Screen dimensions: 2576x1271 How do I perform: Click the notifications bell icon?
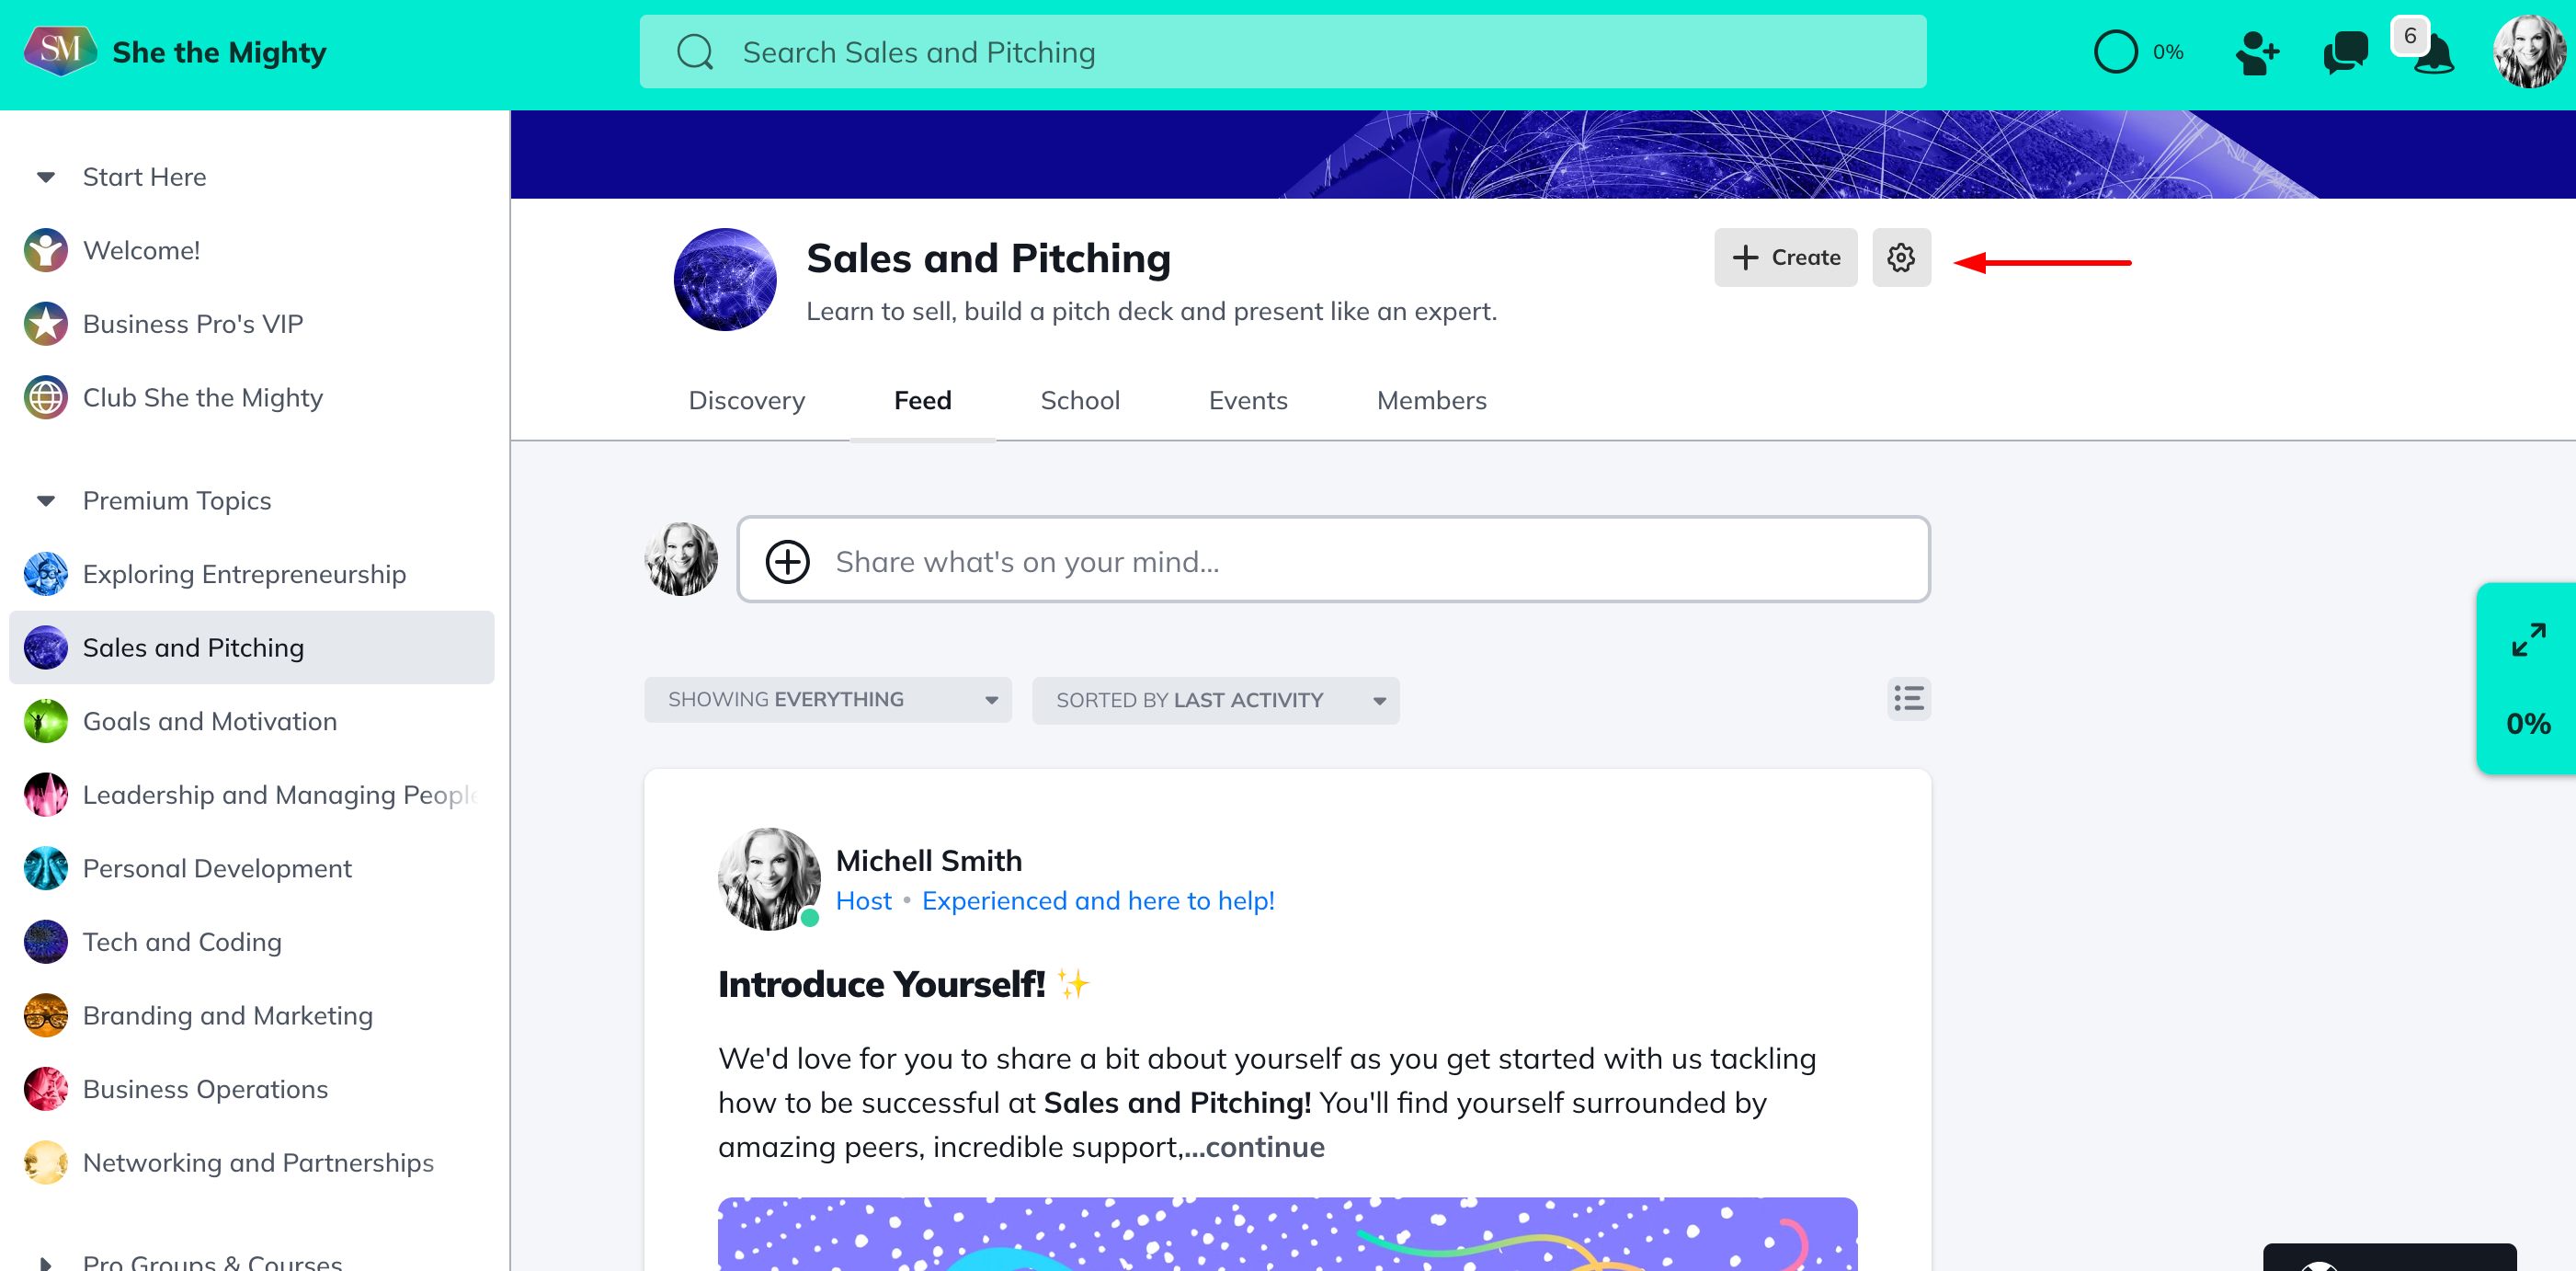[2434, 56]
